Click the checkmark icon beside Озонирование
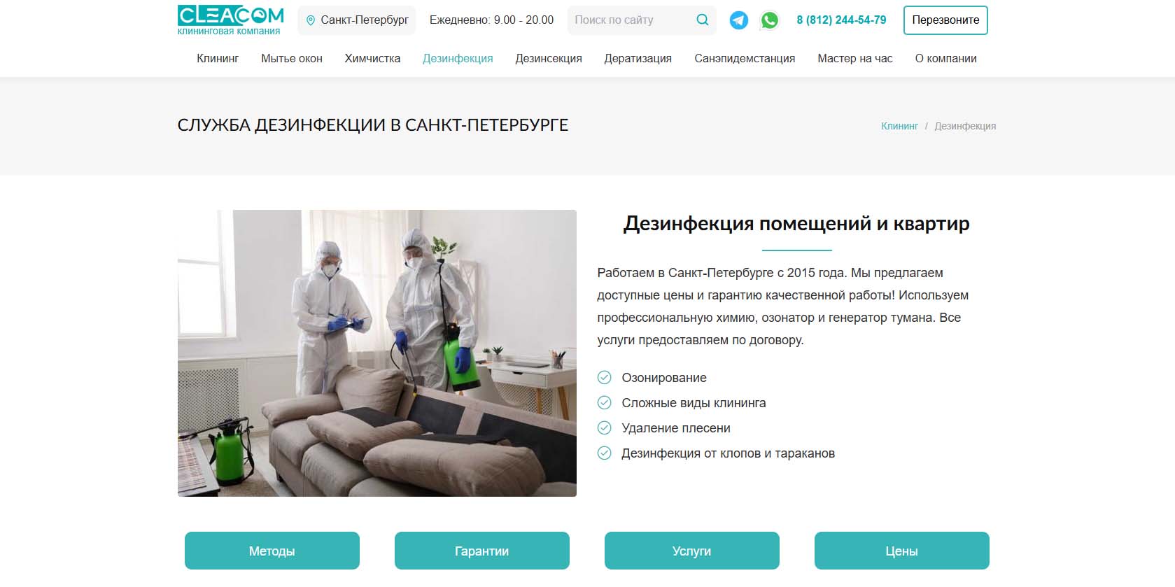Viewport: 1175px width, 587px height. 604,378
